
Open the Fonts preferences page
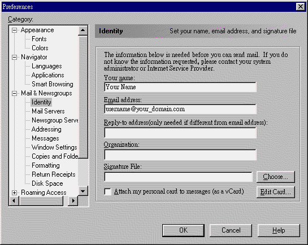pos(39,39)
